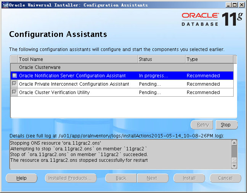The height and width of the screenshot is (193, 247).
Task: Toggle Oracle Private Interconnect Configuration Assistant checkbox
Action: (14, 84)
